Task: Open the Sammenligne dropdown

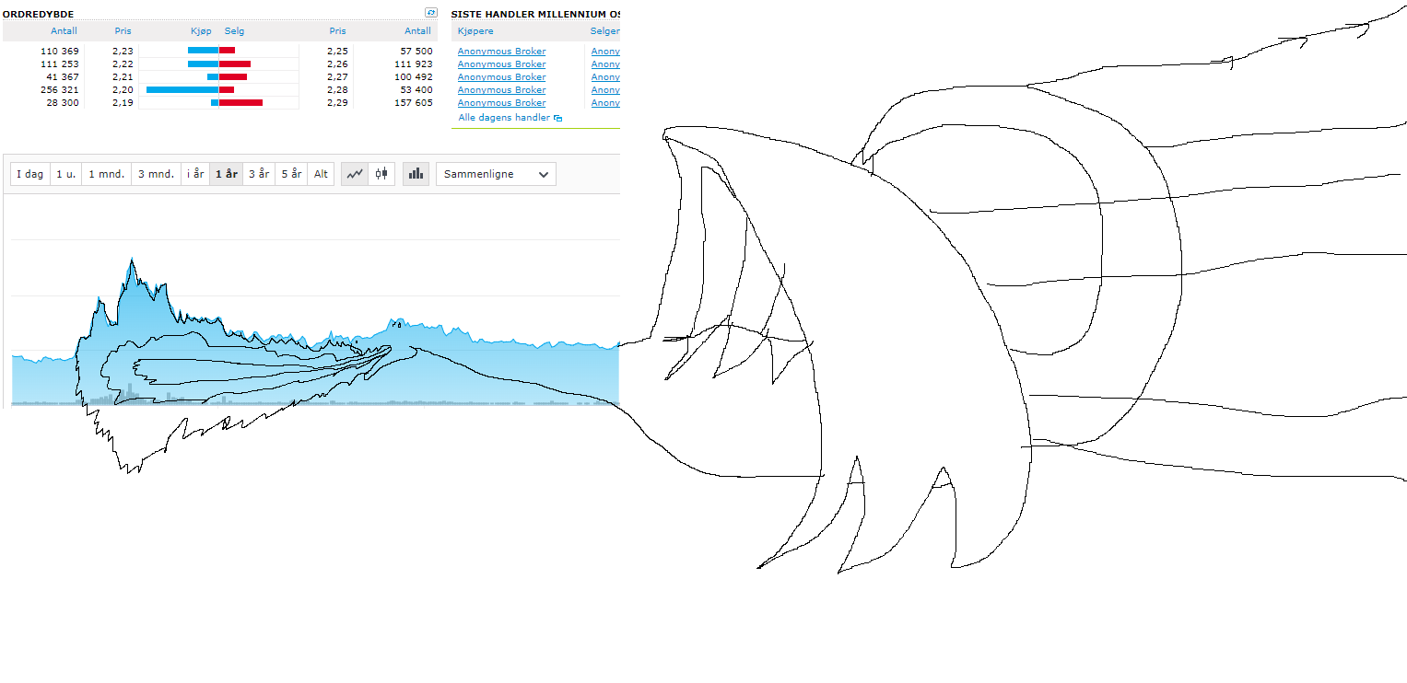Action: (496, 174)
